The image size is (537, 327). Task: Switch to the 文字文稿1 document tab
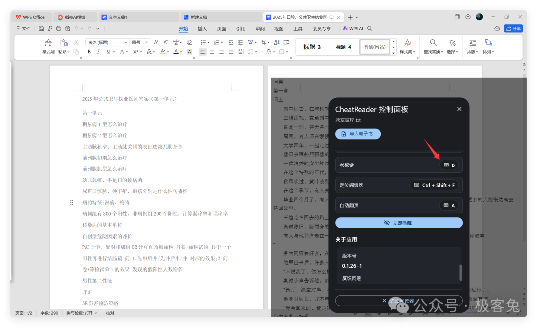(x=139, y=17)
